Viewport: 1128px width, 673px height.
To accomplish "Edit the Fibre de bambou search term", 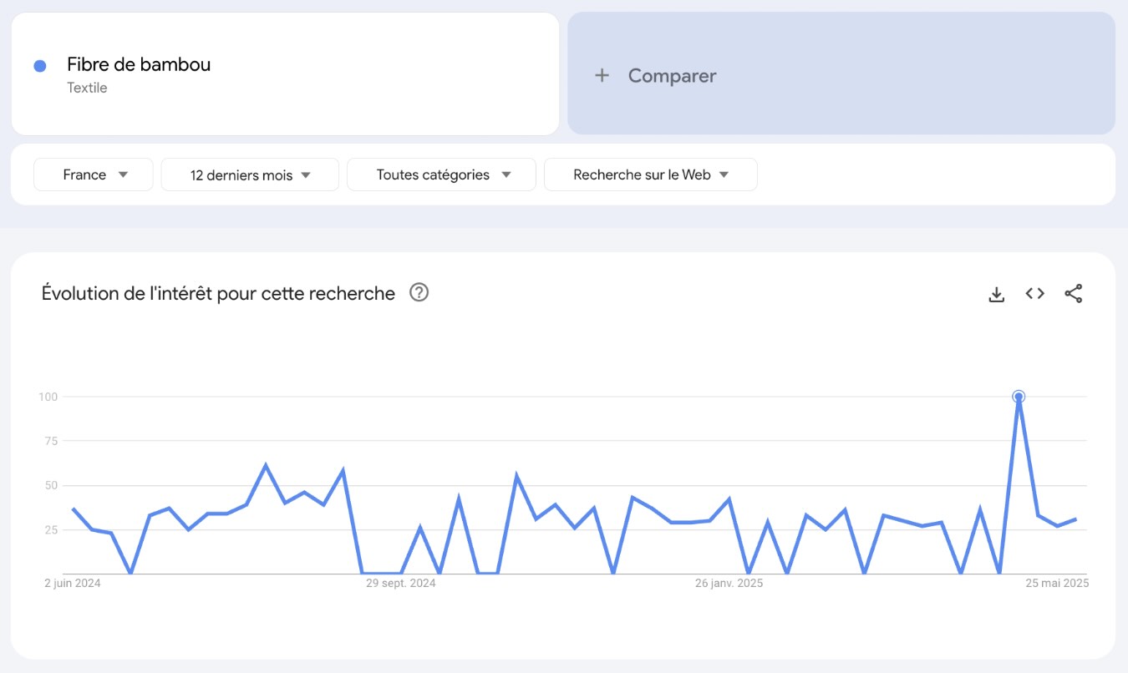I will (x=139, y=64).
